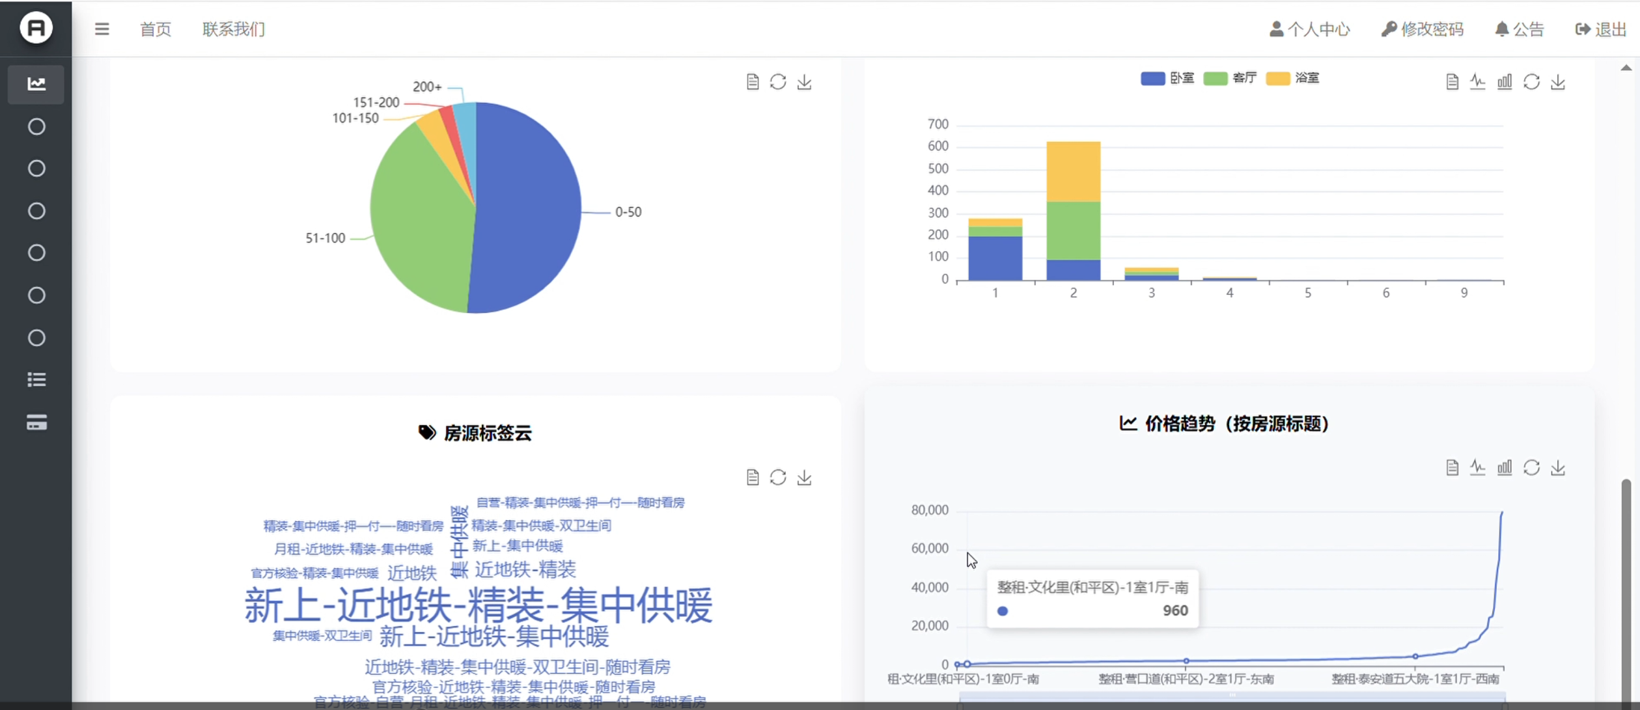Switch stacked bar chart to line type

[1478, 82]
